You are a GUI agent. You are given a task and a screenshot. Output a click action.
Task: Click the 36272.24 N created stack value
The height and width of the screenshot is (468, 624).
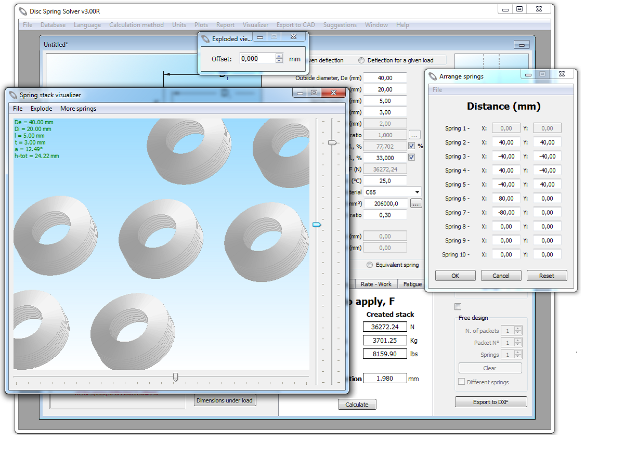tap(385, 327)
